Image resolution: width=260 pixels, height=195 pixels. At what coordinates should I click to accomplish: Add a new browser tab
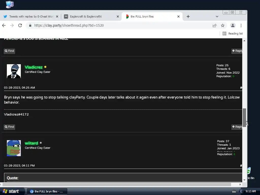pos(188,17)
